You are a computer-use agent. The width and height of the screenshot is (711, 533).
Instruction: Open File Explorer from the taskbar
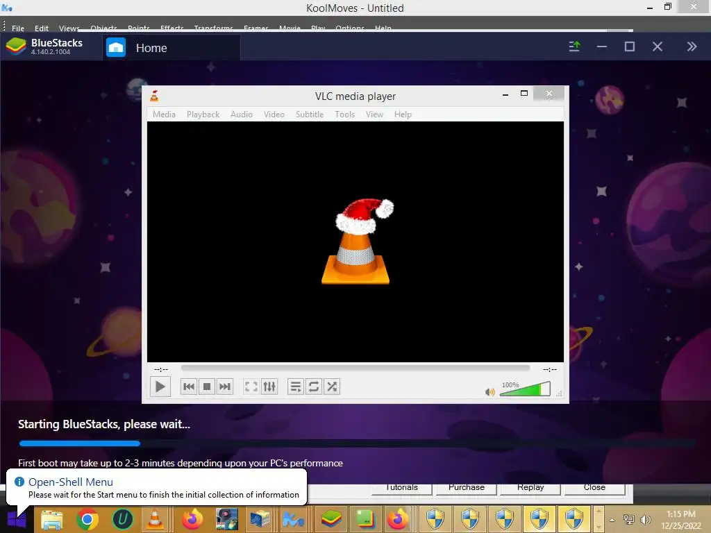tap(52, 519)
